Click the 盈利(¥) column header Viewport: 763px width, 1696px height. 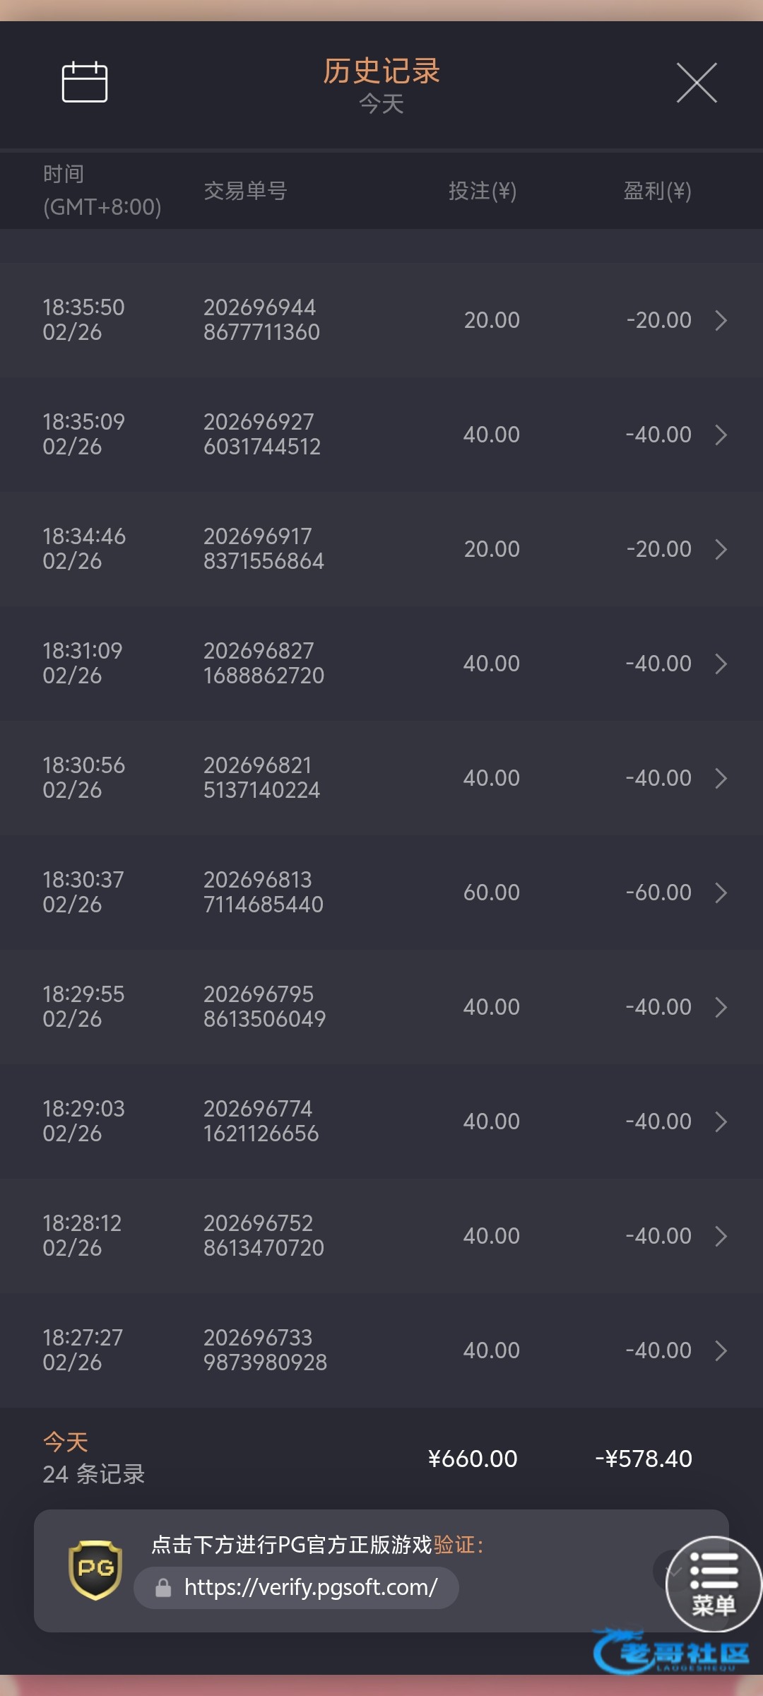click(x=657, y=191)
